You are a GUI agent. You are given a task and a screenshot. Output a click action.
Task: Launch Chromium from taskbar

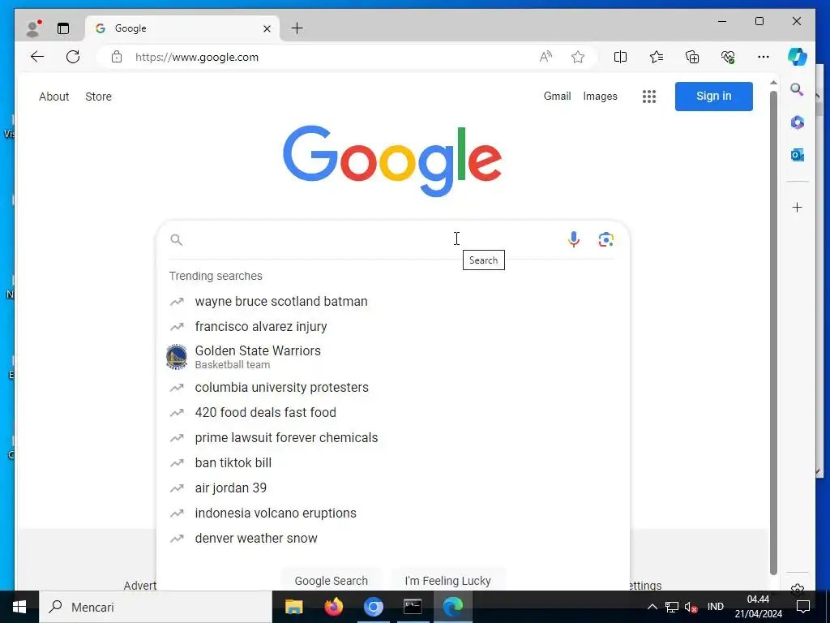click(373, 607)
